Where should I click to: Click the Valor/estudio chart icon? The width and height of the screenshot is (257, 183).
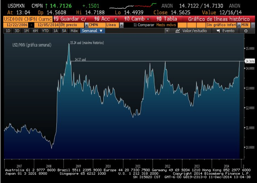(x=178, y=31)
